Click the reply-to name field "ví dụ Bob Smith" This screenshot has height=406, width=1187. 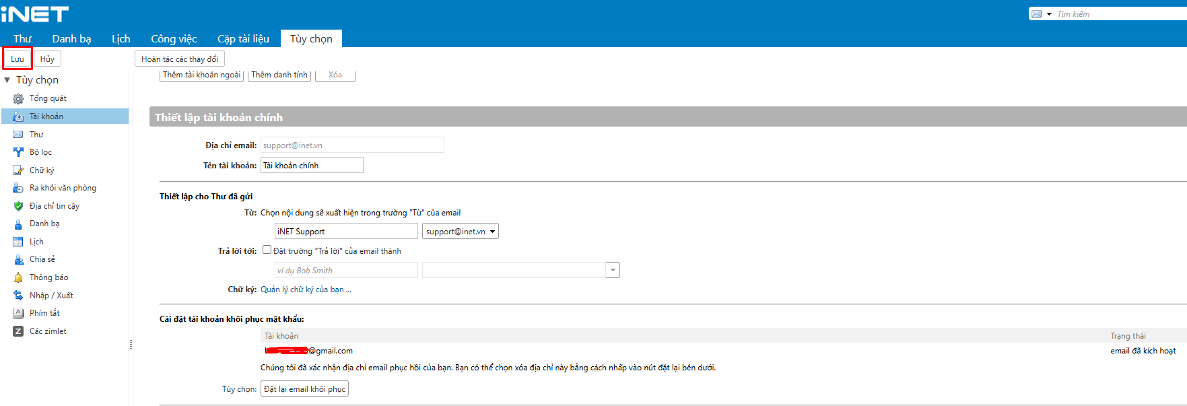(346, 270)
